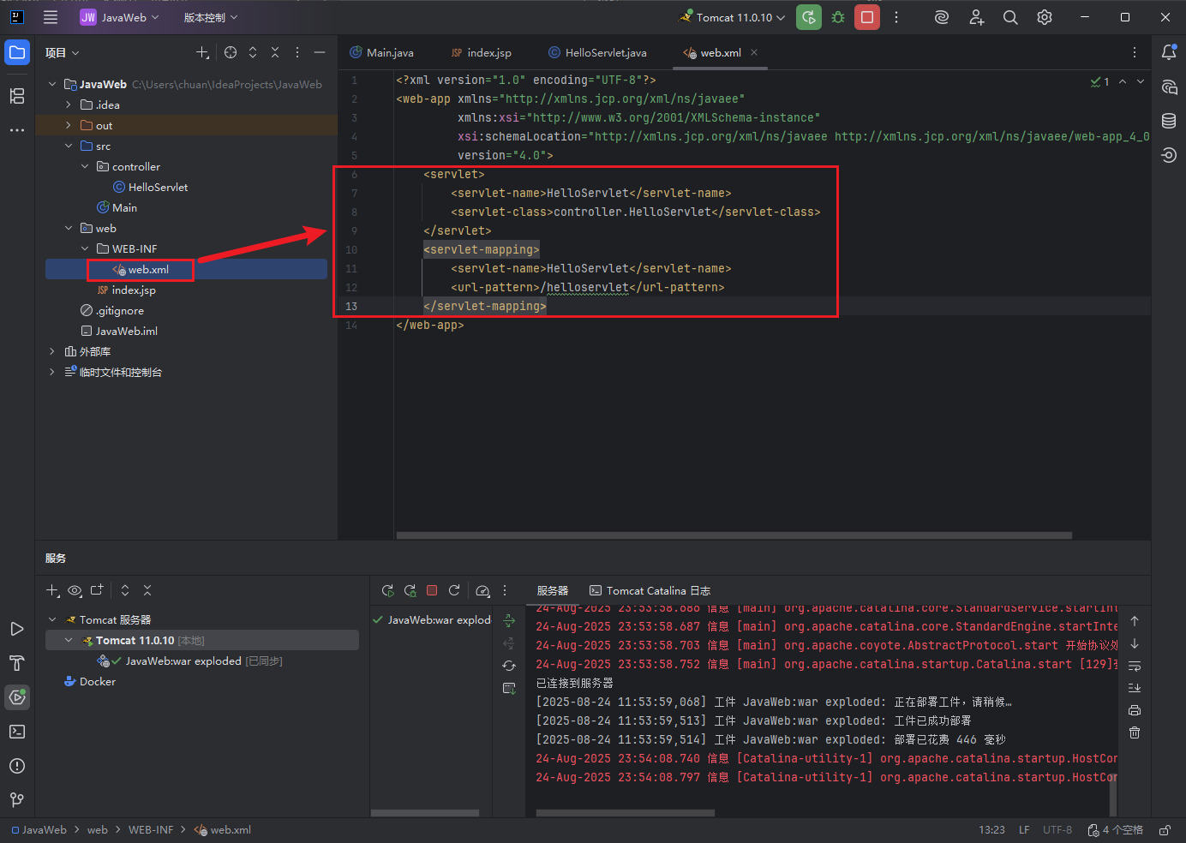Select the 服务器 tab in Services
The width and height of the screenshot is (1186, 843).
pyautogui.click(x=553, y=590)
